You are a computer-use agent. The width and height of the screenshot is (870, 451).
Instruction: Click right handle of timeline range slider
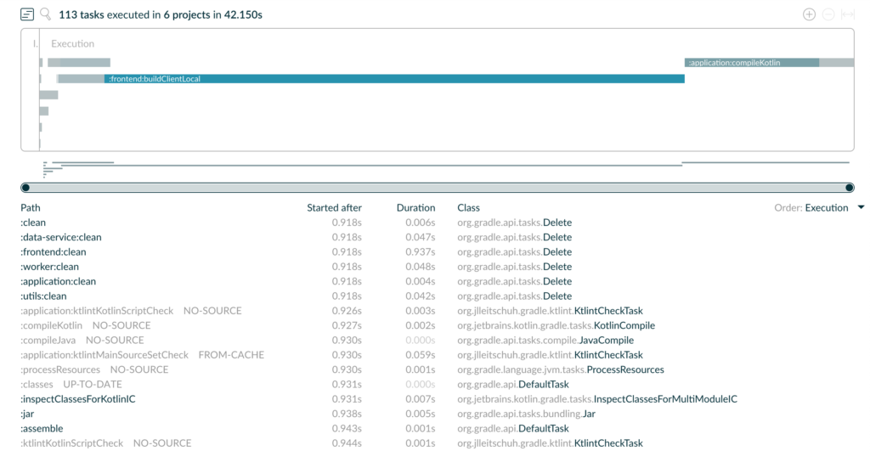point(849,188)
